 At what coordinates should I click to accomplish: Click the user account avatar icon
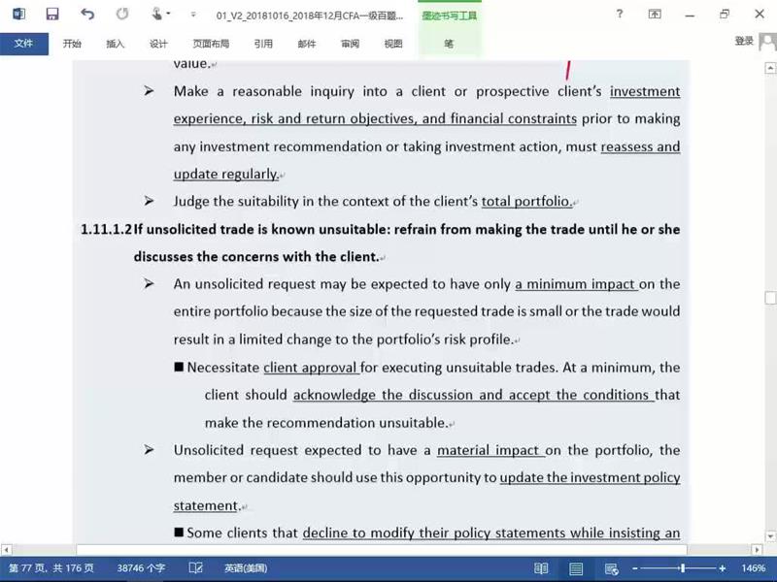[x=767, y=42]
